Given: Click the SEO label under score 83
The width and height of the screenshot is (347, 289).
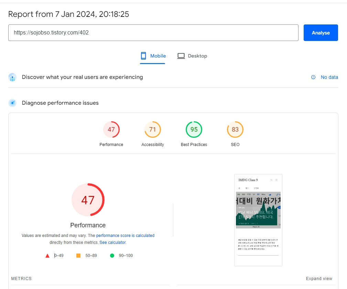Looking at the screenshot, I should tap(235, 145).
